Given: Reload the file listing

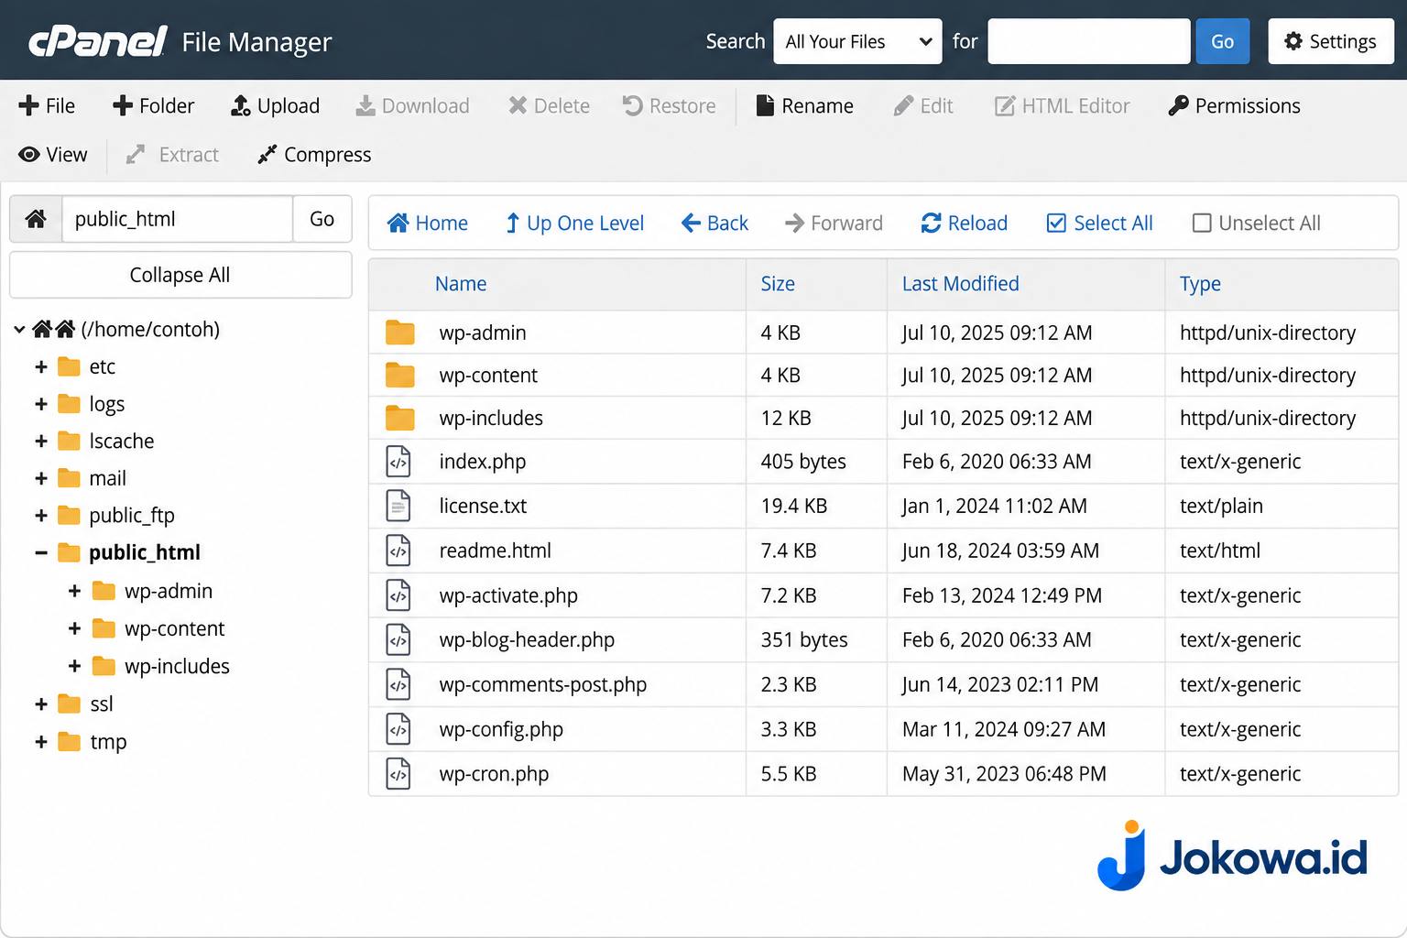Looking at the screenshot, I should point(964,223).
